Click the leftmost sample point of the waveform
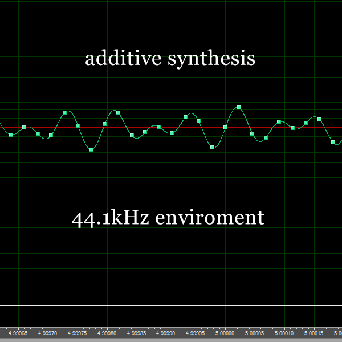 click(x=11, y=135)
